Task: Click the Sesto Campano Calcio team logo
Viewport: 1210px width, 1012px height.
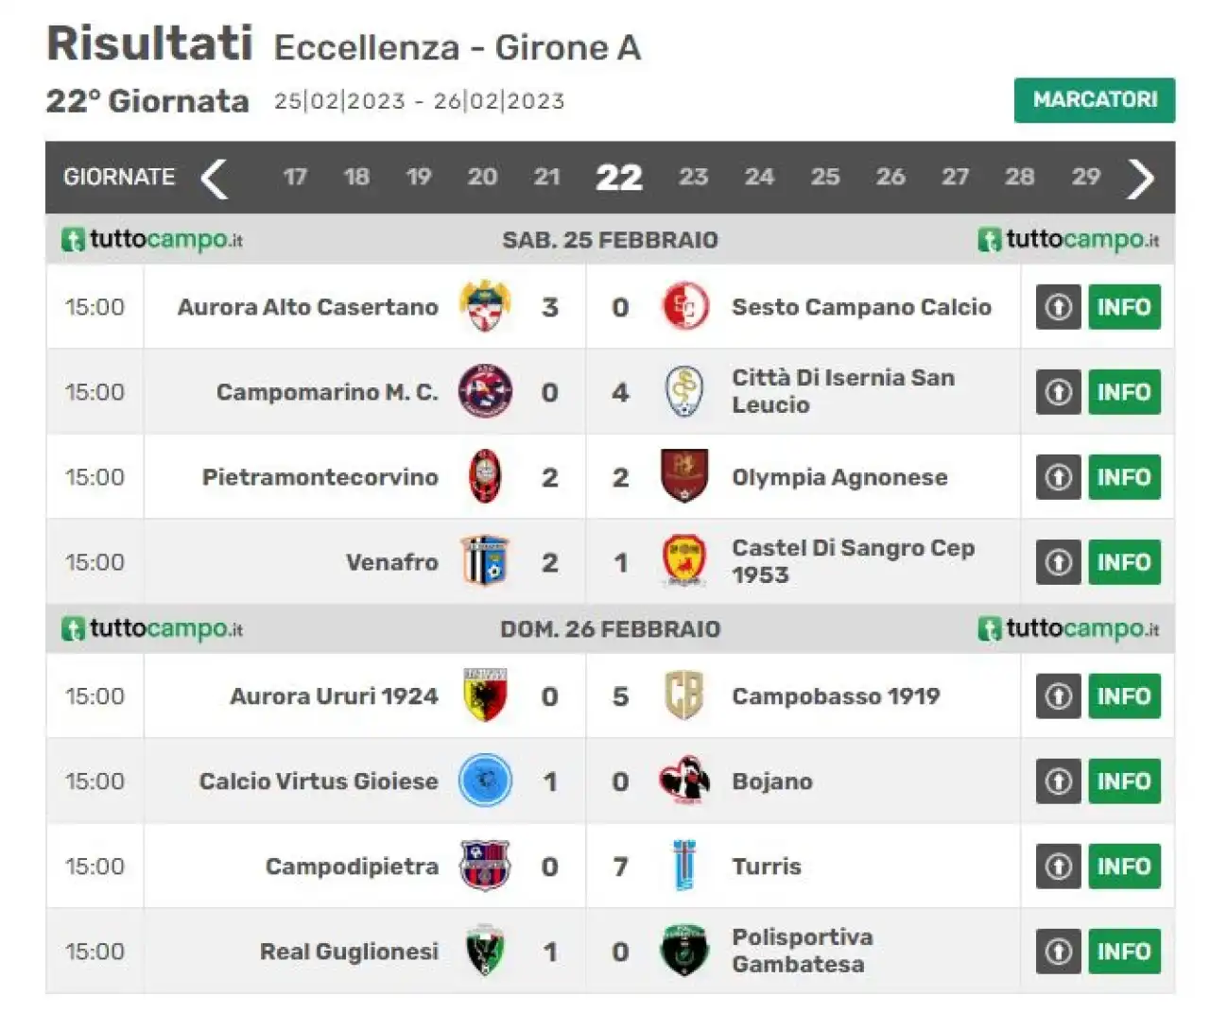Action: [685, 306]
